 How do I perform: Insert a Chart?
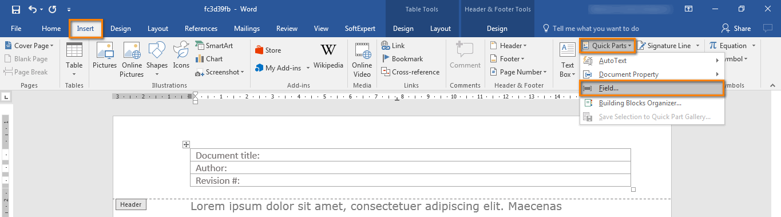(209, 58)
